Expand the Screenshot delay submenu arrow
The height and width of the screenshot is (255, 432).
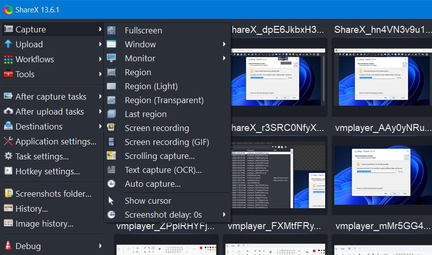pyautogui.click(x=224, y=214)
